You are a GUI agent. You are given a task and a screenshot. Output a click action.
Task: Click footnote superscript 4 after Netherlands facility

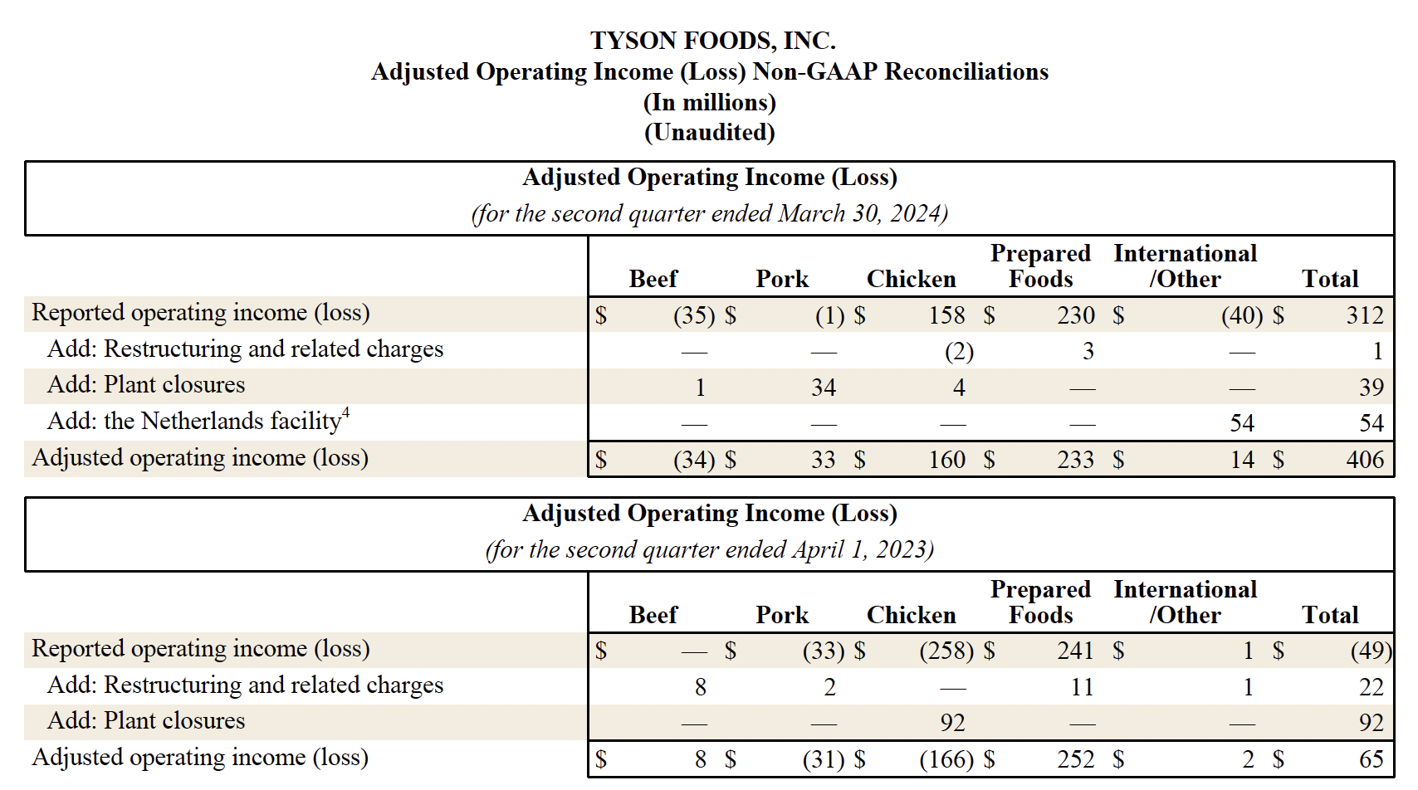(346, 412)
